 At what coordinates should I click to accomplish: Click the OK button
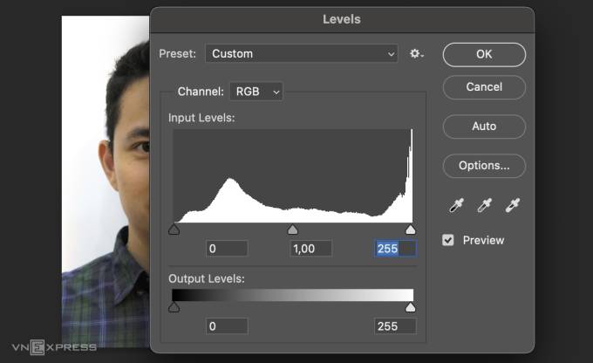click(x=484, y=54)
